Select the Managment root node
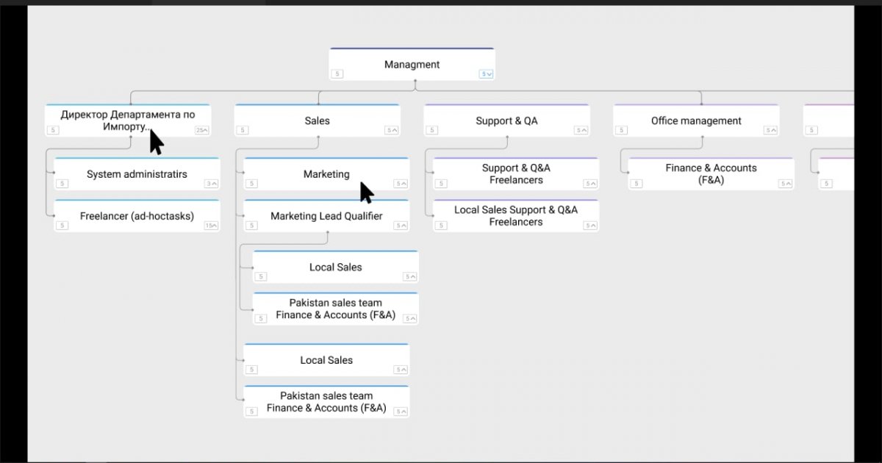 [x=412, y=65]
